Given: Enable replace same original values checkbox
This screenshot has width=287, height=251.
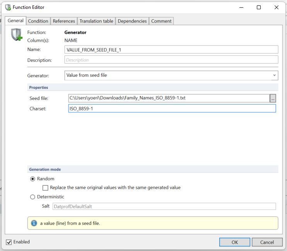Looking at the screenshot, I should 46,188.
